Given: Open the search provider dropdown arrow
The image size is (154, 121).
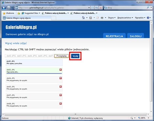Looking at the screenshot, I should tap(151, 8).
